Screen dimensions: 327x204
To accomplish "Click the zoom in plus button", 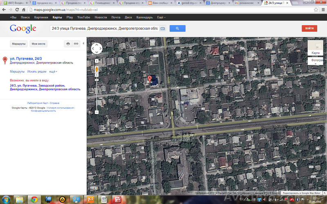I will 96,61.
